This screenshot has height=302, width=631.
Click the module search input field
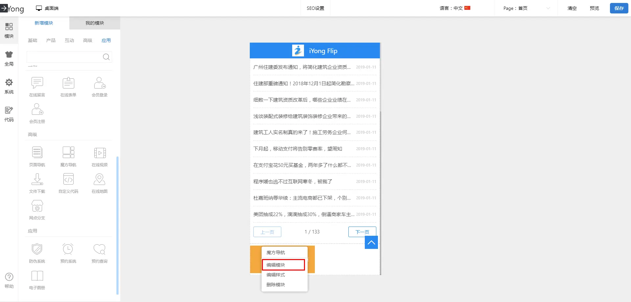[64, 57]
